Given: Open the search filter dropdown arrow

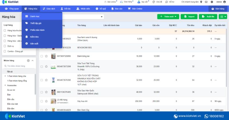Looking at the screenshot, I should click(x=102, y=17).
